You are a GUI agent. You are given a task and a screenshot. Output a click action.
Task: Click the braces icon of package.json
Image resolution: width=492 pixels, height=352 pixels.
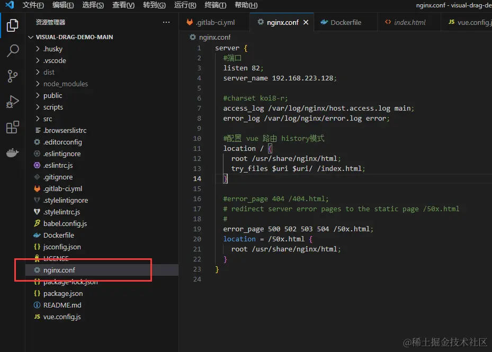click(x=37, y=293)
